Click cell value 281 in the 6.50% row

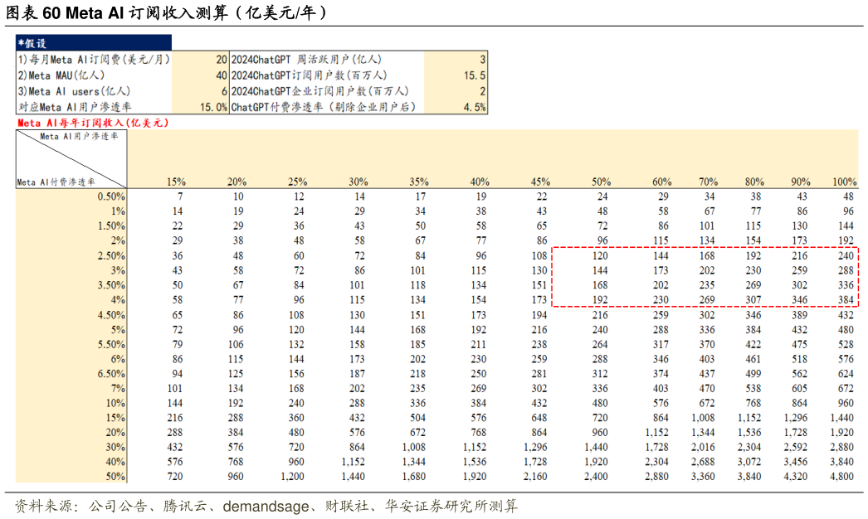[x=539, y=373]
